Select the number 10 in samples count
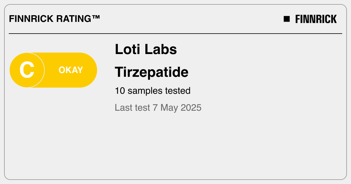Screen dimensions: 351x184 click(120, 91)
